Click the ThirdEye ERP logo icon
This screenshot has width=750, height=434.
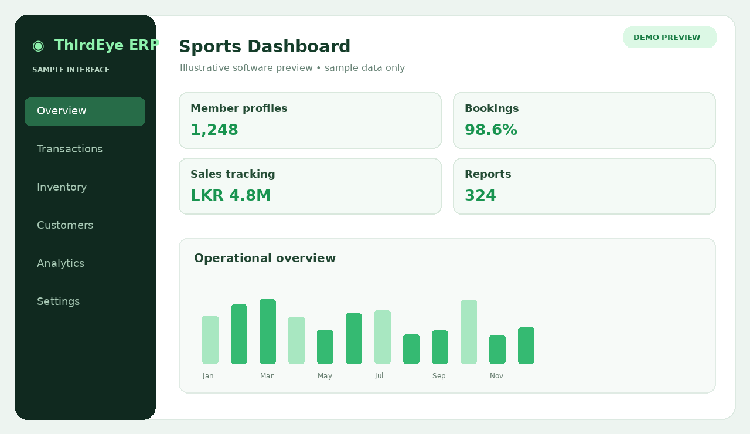tap(38, 45)
